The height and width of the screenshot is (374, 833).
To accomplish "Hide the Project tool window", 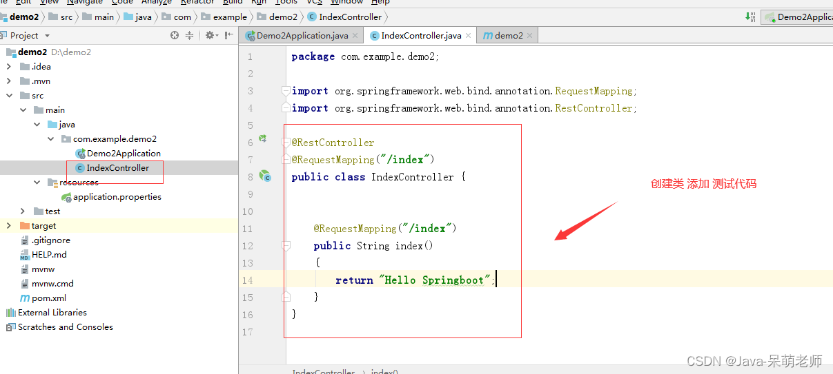I will tap(228, 35).
